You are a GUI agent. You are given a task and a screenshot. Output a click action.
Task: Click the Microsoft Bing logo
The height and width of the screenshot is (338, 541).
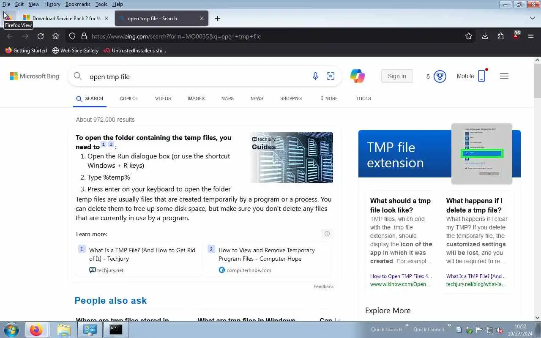coord(35,76)
